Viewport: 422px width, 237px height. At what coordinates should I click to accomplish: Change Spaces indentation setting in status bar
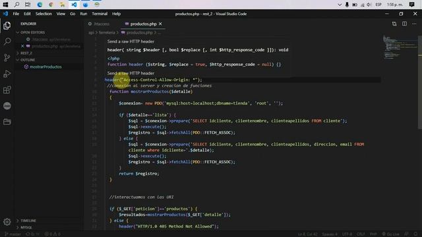[330, 234]
